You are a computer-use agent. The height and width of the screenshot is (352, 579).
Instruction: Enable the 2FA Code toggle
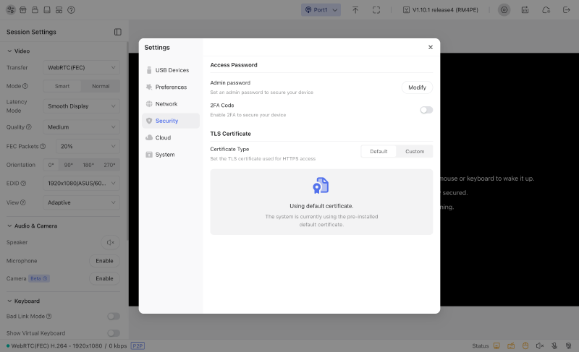(426, 110)
